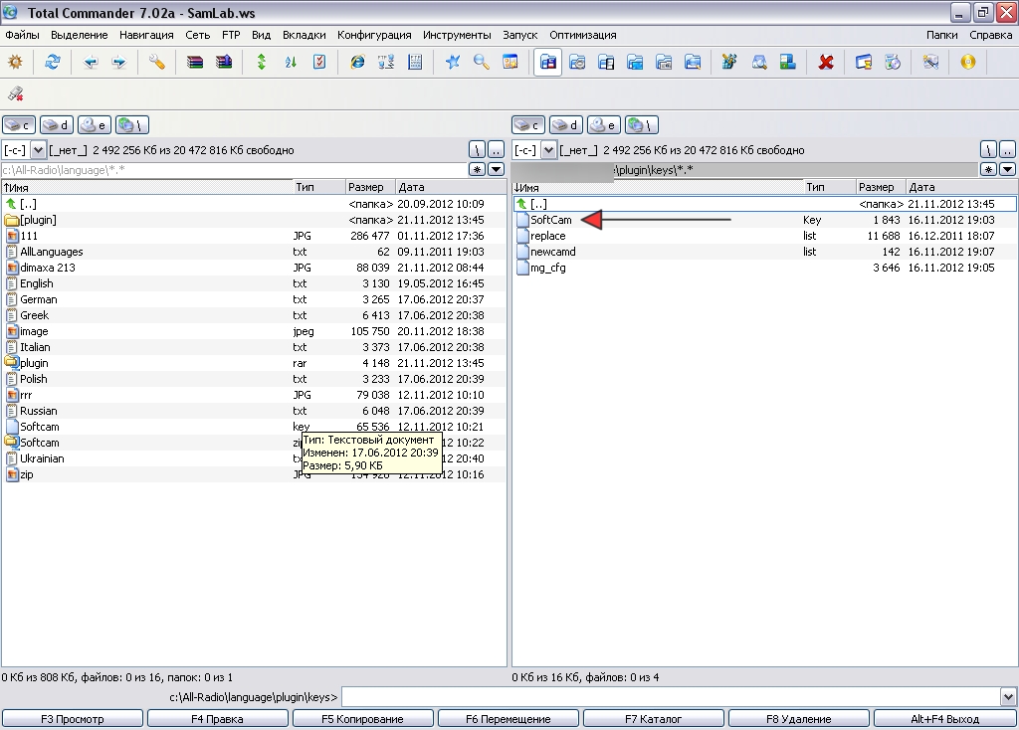
Task: Select [plugin] folder in left panel
Action: tap(254, 220)
